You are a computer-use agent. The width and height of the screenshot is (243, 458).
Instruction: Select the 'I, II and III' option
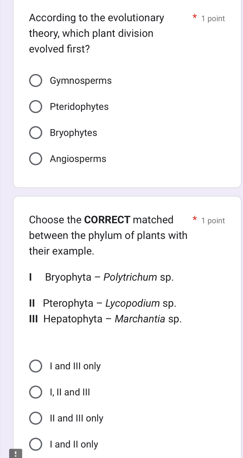[35, 392]
